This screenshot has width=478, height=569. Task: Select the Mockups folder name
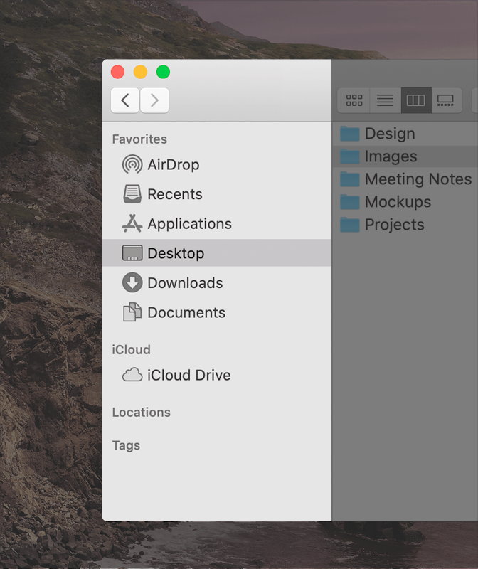click(x=398, y=202)
